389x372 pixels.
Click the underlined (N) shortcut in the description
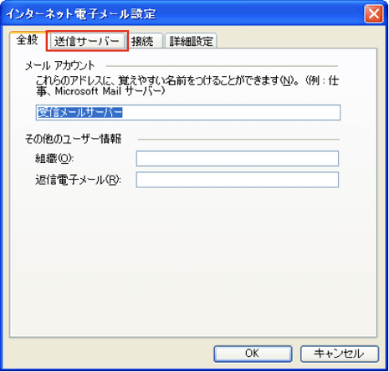(286, 80)
